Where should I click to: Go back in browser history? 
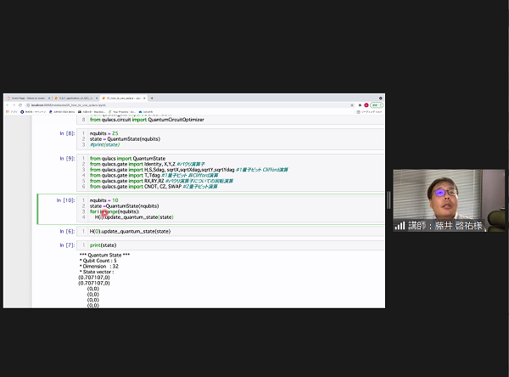pyautogui.click(x=8, y=105)
